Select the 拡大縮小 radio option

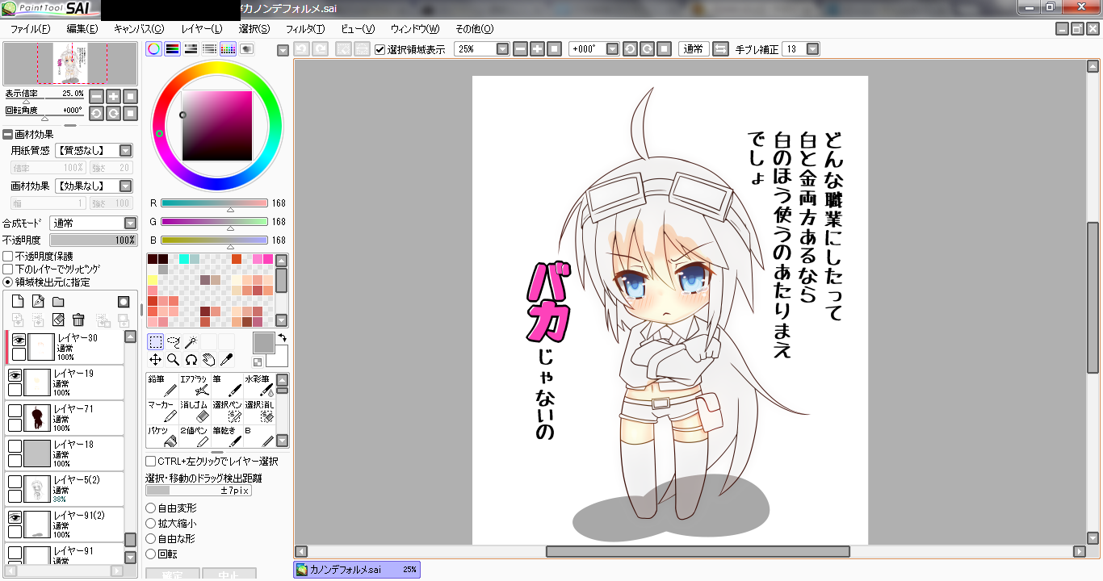pyautogui.click(x=151, y=524)
